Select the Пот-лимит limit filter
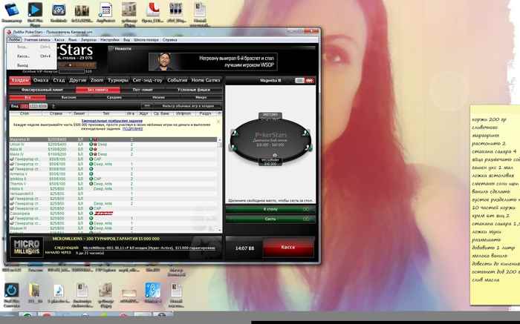This screenshot has width=520, height=324. point(143,90)
